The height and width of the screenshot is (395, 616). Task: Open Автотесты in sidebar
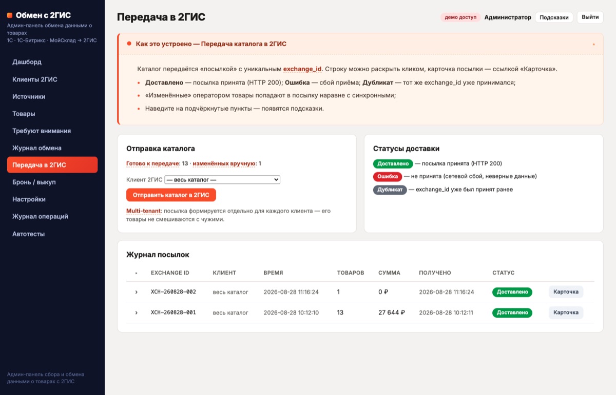point(52,234)
